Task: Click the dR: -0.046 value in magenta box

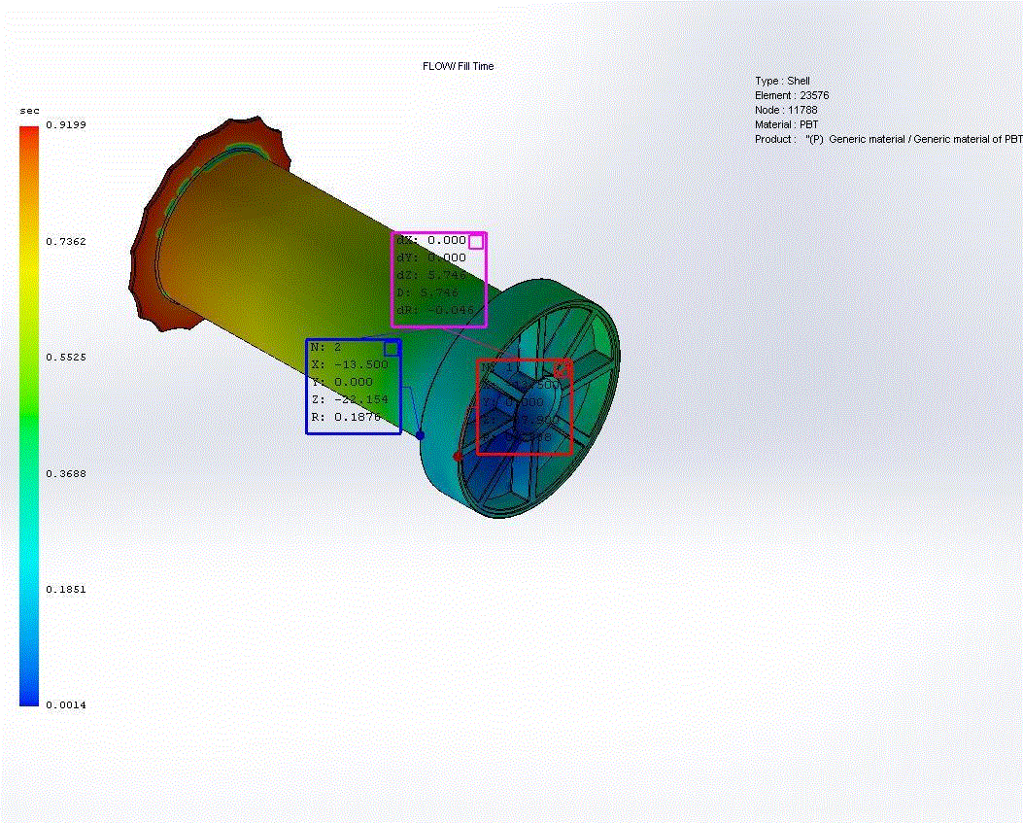Action: (x=435, y=309)
